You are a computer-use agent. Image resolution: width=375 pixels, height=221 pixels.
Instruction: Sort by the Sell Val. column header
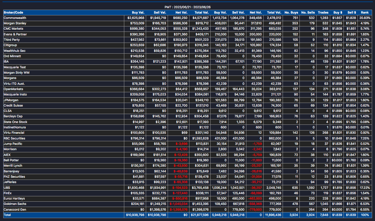point(160,13)
